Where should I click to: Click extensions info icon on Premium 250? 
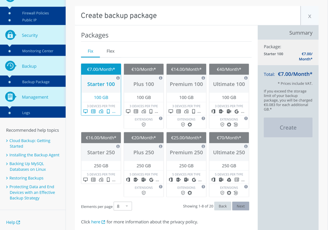click(x=203, y=187)
